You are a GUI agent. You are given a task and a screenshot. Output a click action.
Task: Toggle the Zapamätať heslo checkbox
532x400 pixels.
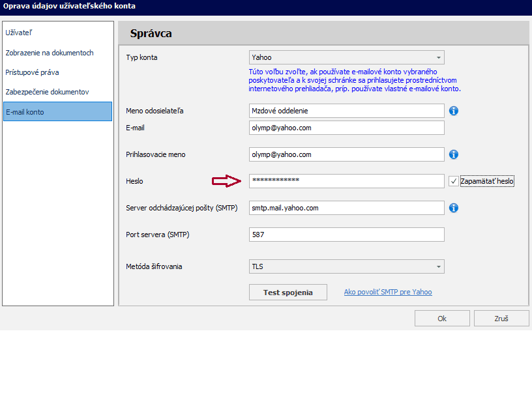coord(454,182)
